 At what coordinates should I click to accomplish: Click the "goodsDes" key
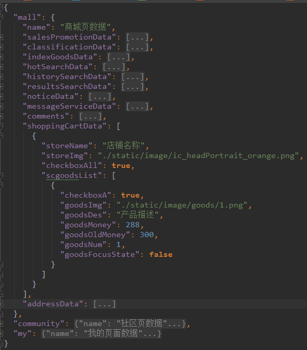click(x=84, y=215)
